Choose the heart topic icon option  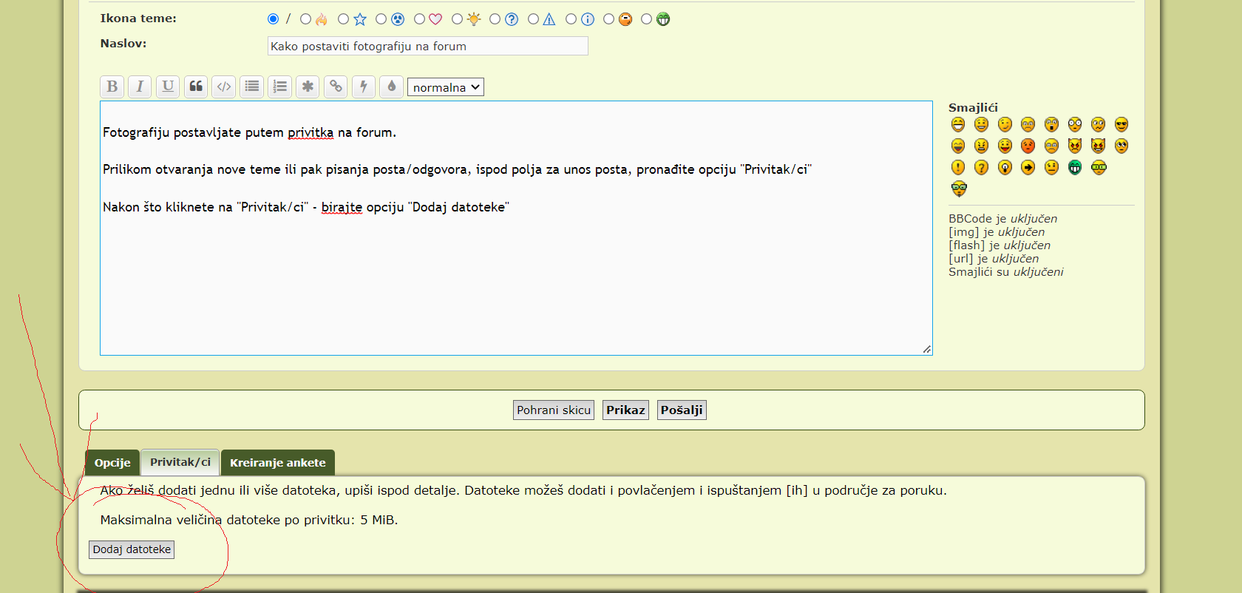[x=419, y=19]
